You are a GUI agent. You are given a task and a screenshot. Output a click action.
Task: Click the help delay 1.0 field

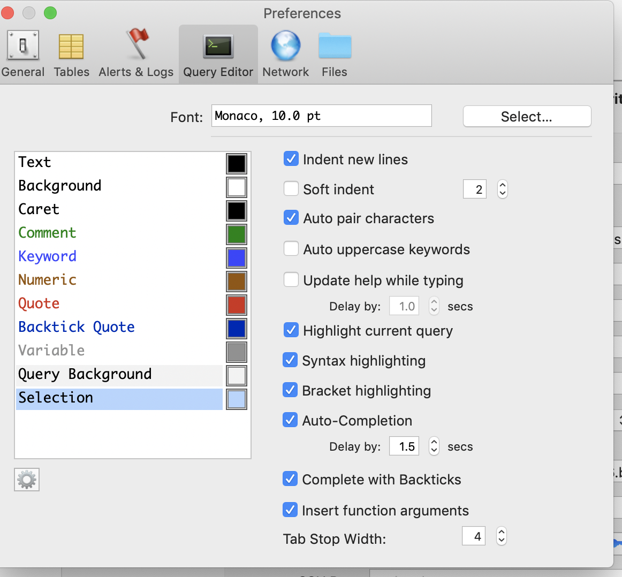click(404, 306)
